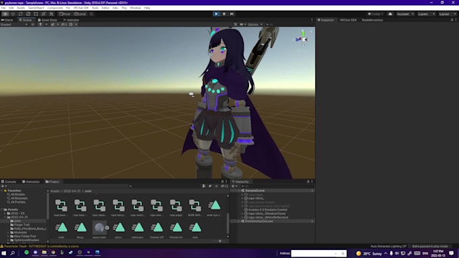The width and height of the screenshot is (459, 258).
Task: Select the ROPE SHO... controller asset
Action: click(x=194, y=207)
